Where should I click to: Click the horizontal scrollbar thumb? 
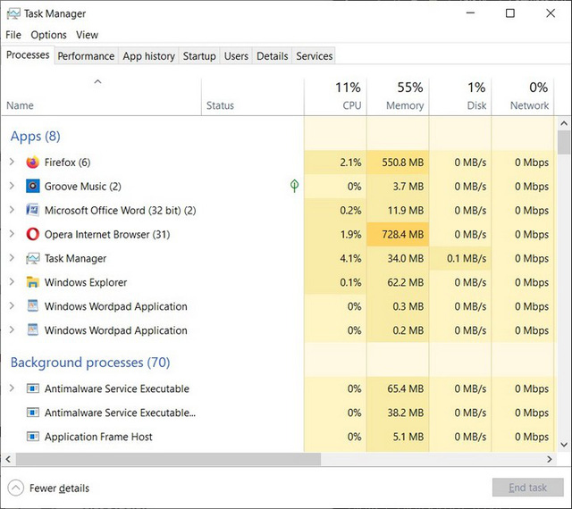click(168, 459)
